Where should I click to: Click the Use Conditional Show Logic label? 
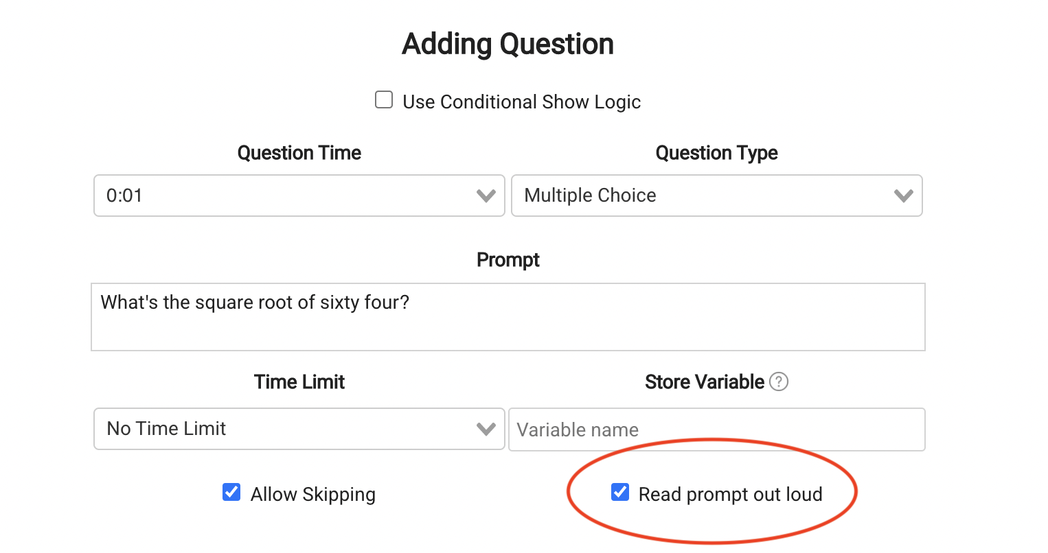coord(521,102)
